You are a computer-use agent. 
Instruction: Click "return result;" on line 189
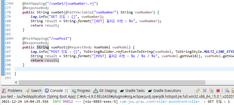point(45,60)
